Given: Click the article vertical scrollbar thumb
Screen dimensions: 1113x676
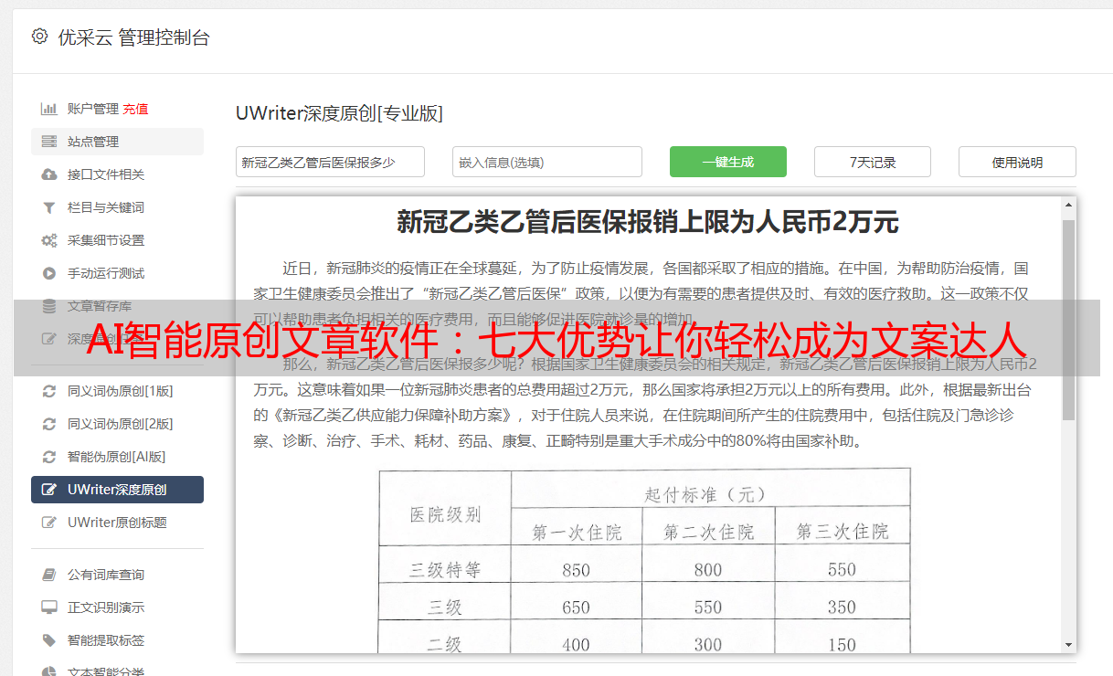Looking at the screenshot, I should (1068, 320).
